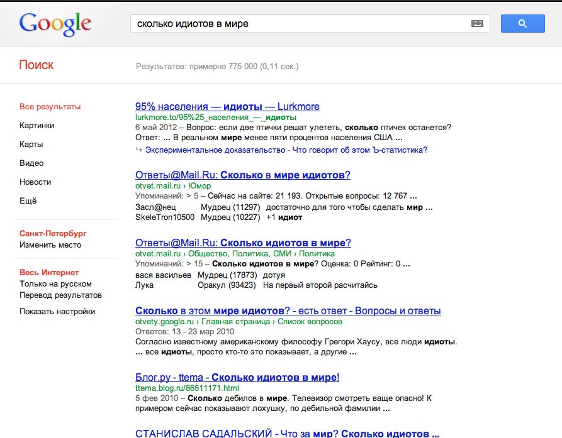
Task: Click inside the search query field
Action: click(296, 24)
